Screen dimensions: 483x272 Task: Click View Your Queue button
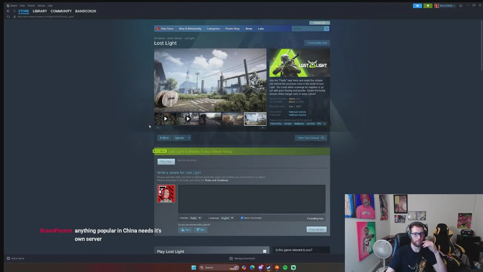(x=311, y=138)
